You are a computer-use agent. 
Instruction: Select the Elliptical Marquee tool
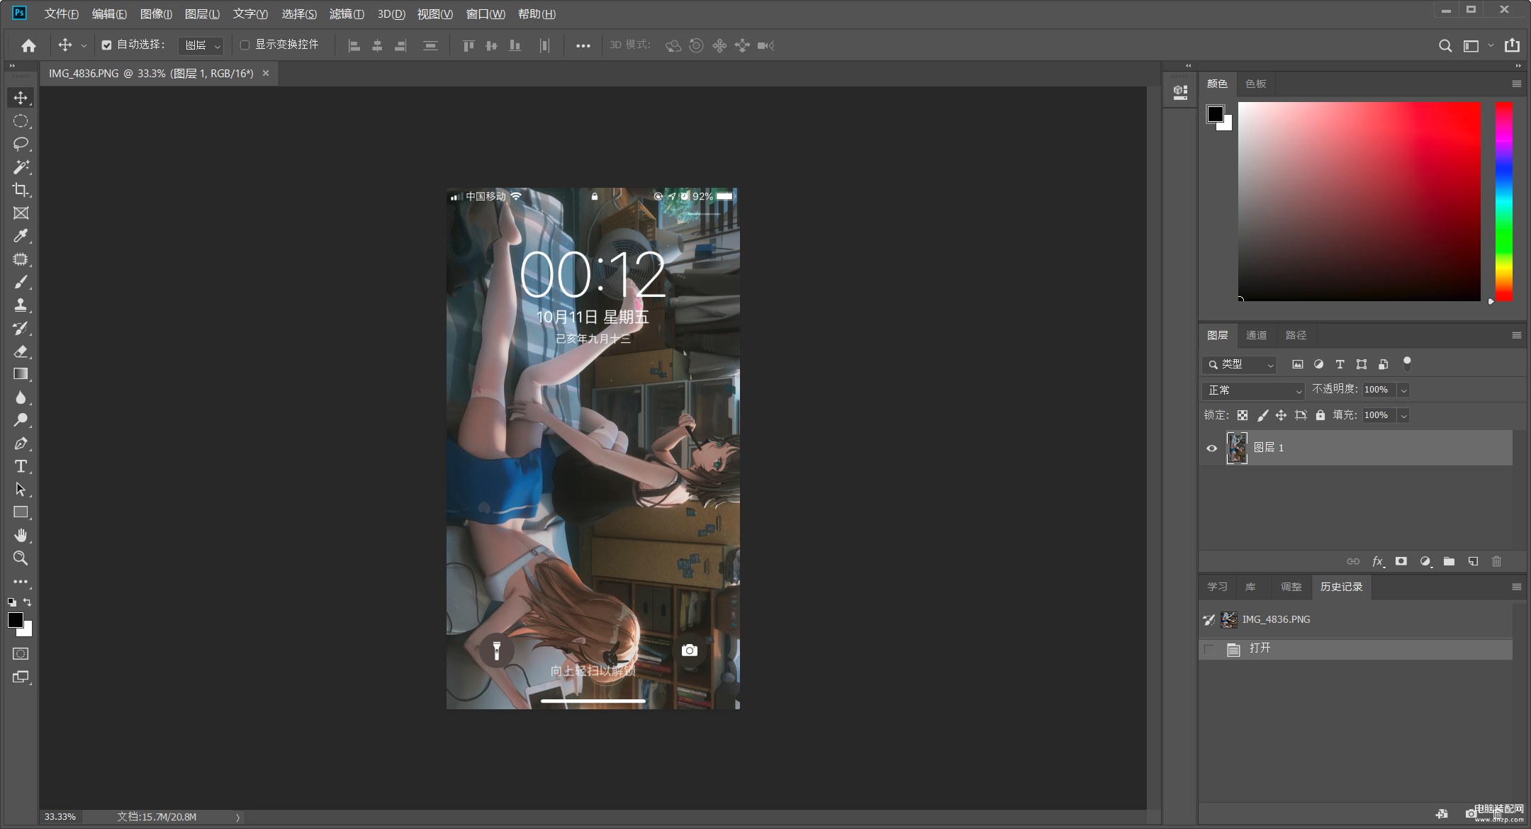coord(21,121)
